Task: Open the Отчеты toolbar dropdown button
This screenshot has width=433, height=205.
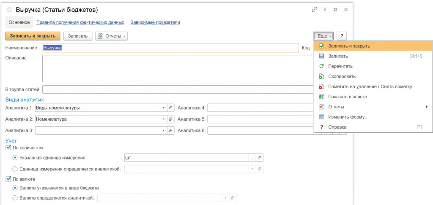Action: pyautogui.click(x=112, y=36)
